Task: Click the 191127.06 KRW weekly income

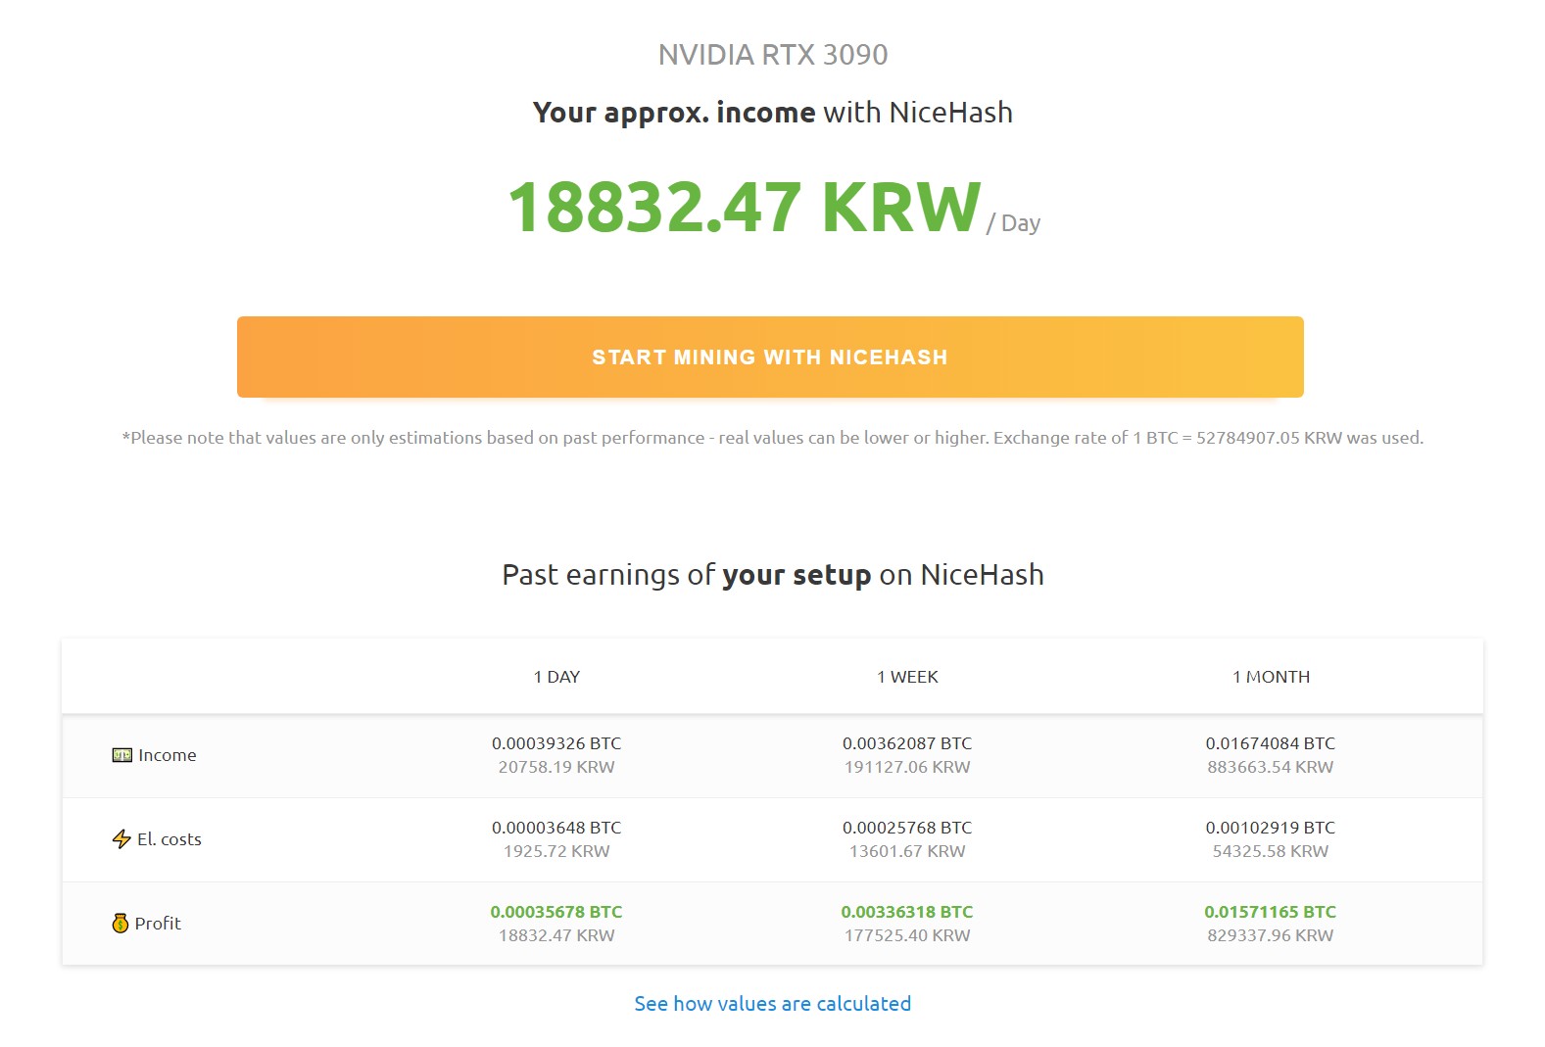Action: tap(907, 767)
